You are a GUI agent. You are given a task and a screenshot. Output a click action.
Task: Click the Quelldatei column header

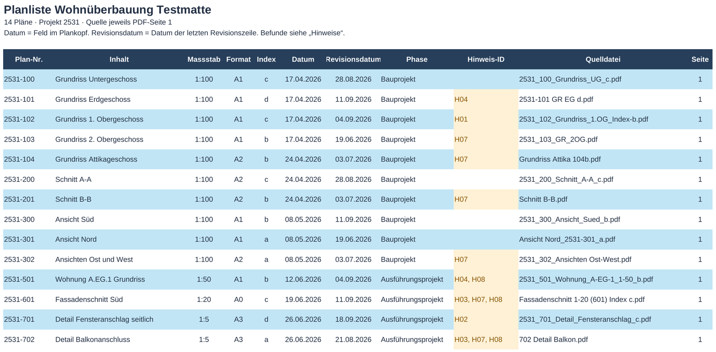point(603,59)
